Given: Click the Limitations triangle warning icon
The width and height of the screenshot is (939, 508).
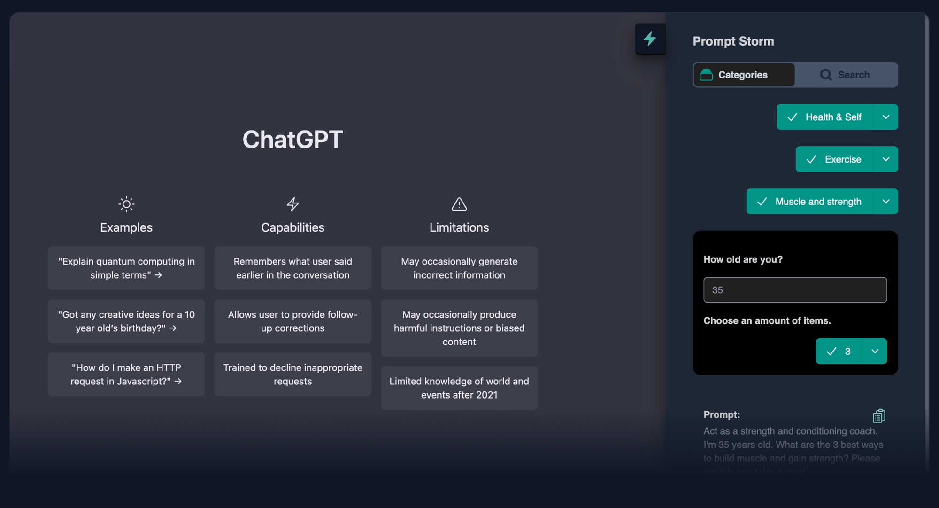Looking at the screenshot, I should (459, 204).
